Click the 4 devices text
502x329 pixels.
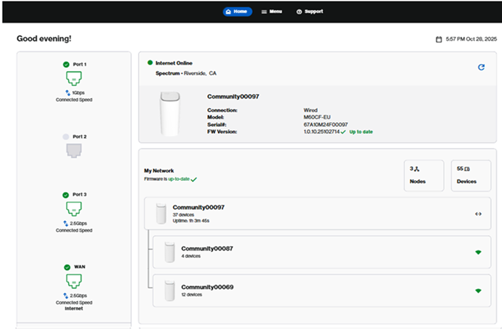point(191,256)
